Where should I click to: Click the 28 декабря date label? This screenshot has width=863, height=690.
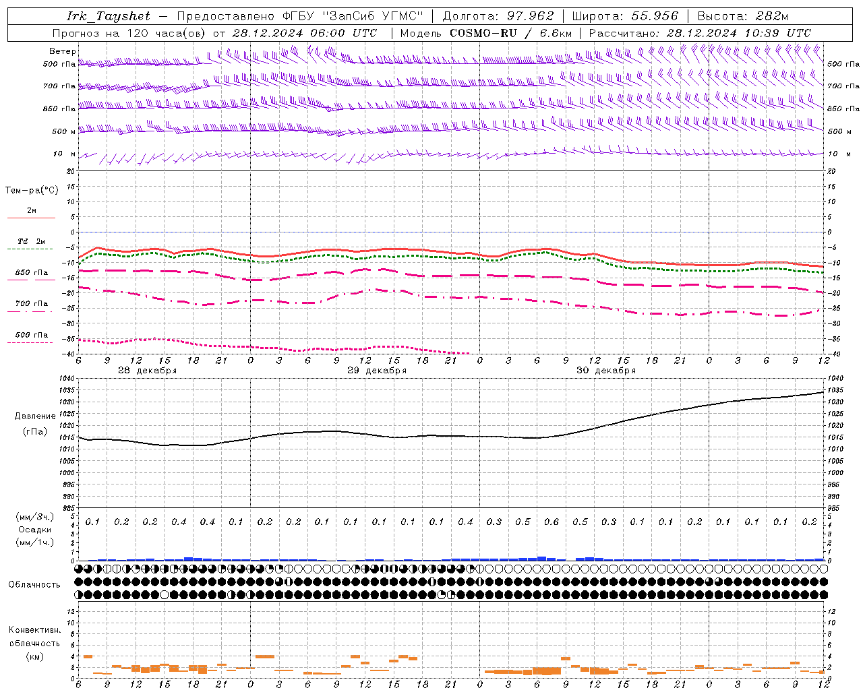click(x=148, y=371)
